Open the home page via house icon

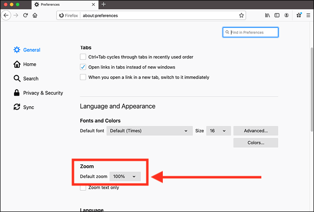click(x=35, y=15)
